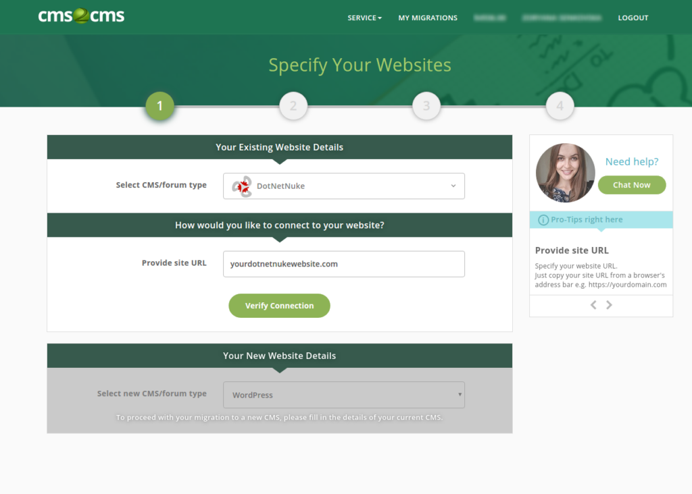Click LOGOUT in the top navigation
The width and height of the screenshot is (692, 494).
[x=633, y=18]
